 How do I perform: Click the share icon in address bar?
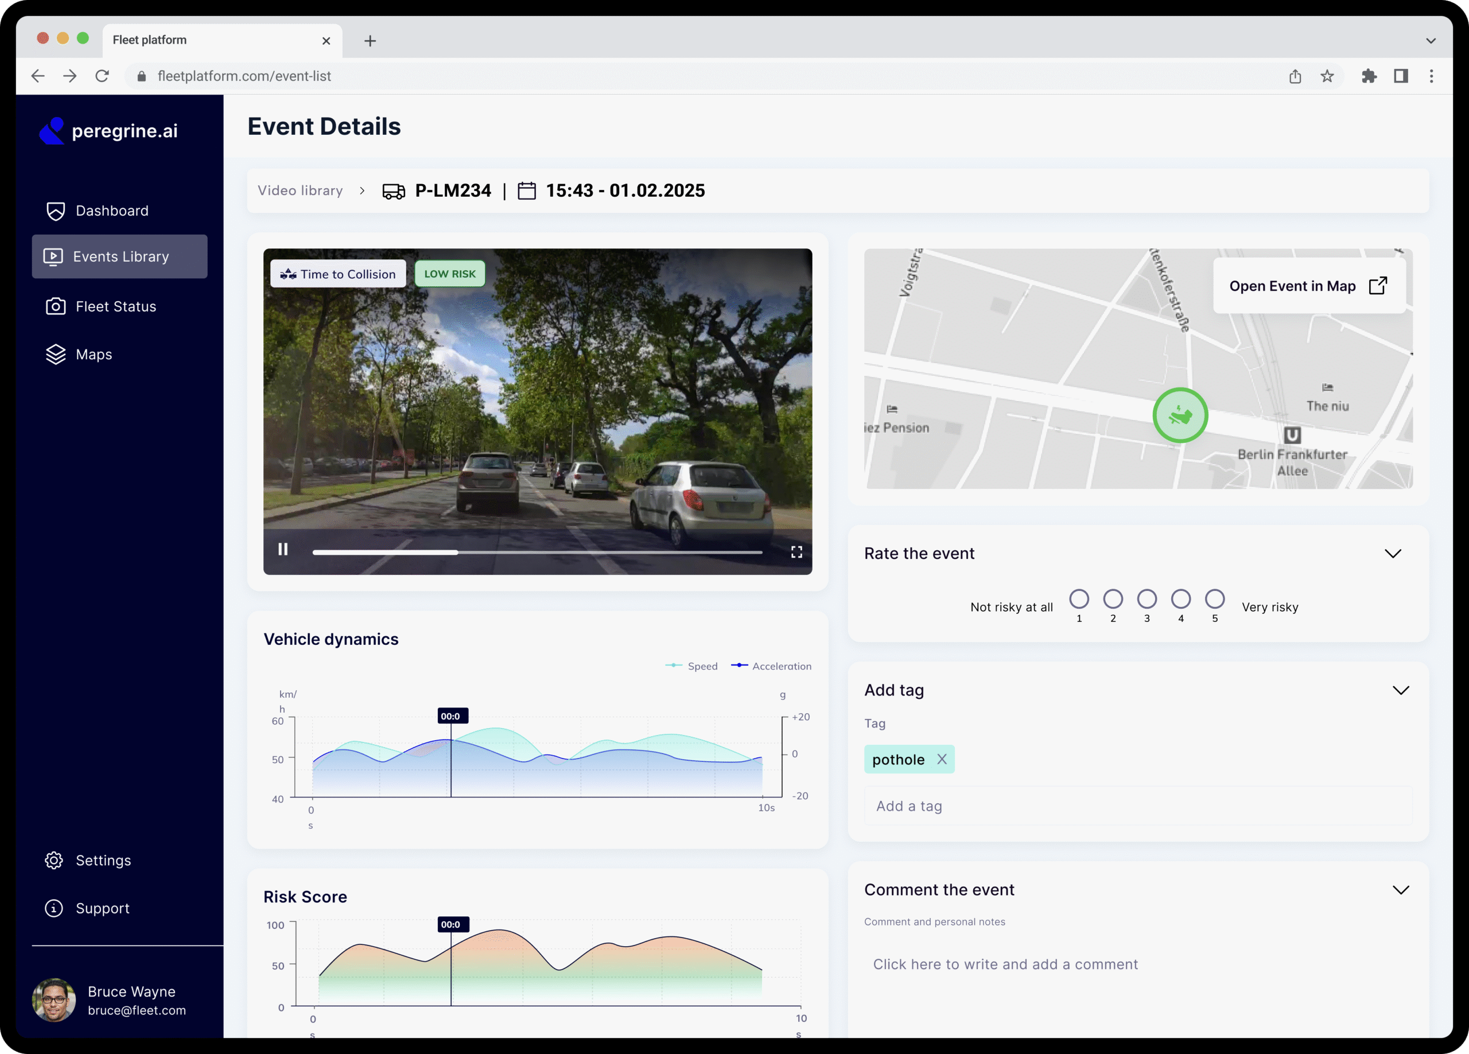pos(1295,76)
